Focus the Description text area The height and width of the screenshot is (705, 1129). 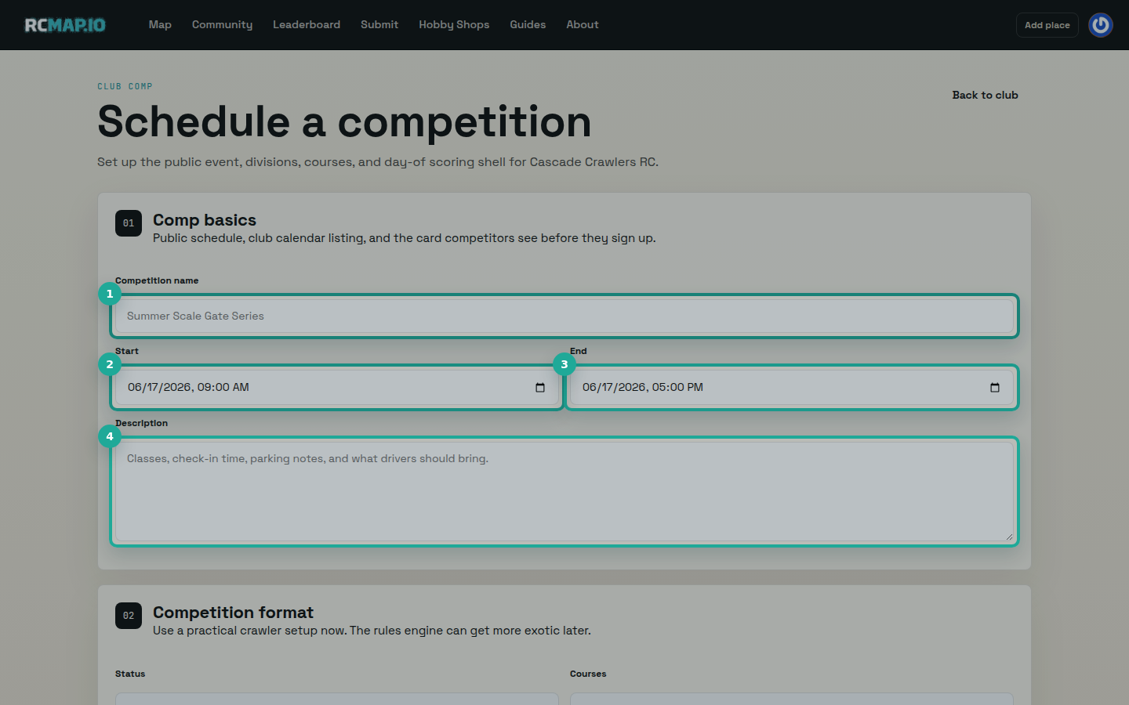click(564, 492)
